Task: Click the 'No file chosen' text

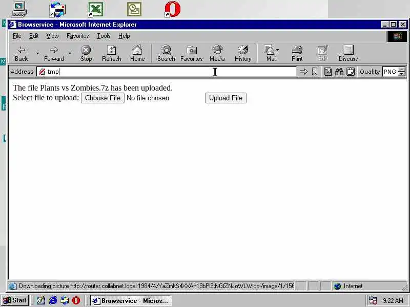Action: pos(148,98)
